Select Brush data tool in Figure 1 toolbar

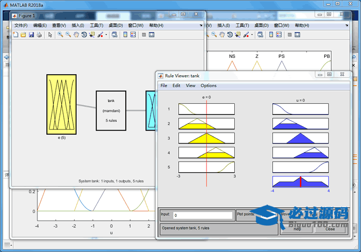coord(100,35)
